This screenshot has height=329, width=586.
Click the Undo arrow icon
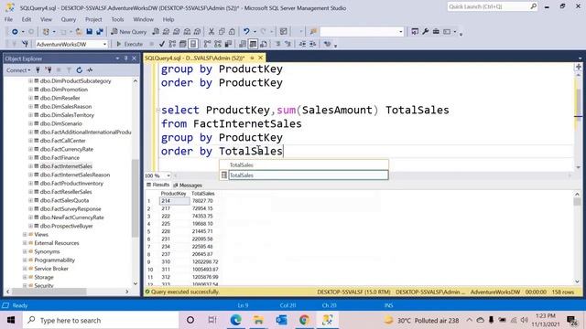click(246, 32)
